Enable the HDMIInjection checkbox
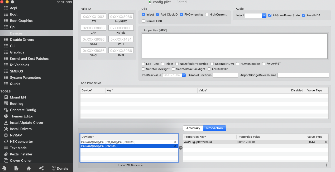 click(x=238, y=64)
